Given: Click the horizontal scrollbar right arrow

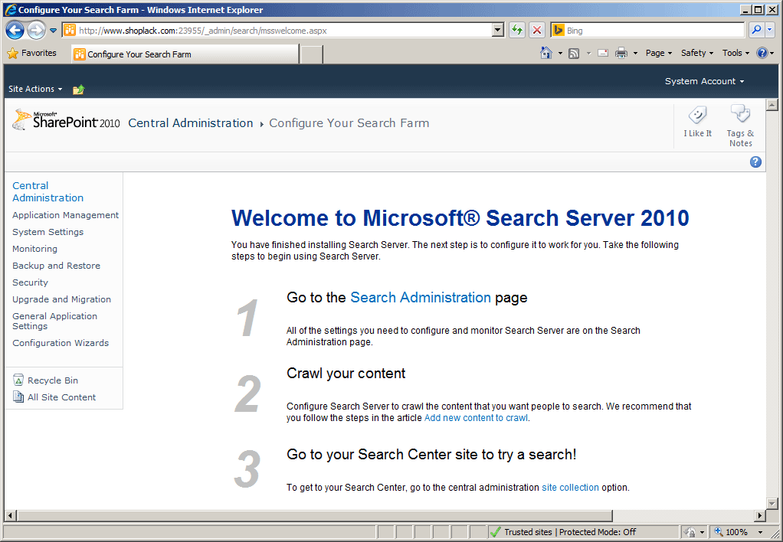Looking at the screenshot, I should pos(760,515).
